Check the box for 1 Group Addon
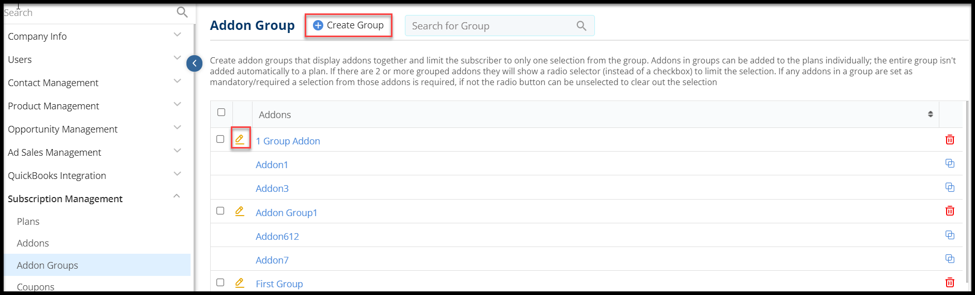975x295 pixels. pos(221,139)
